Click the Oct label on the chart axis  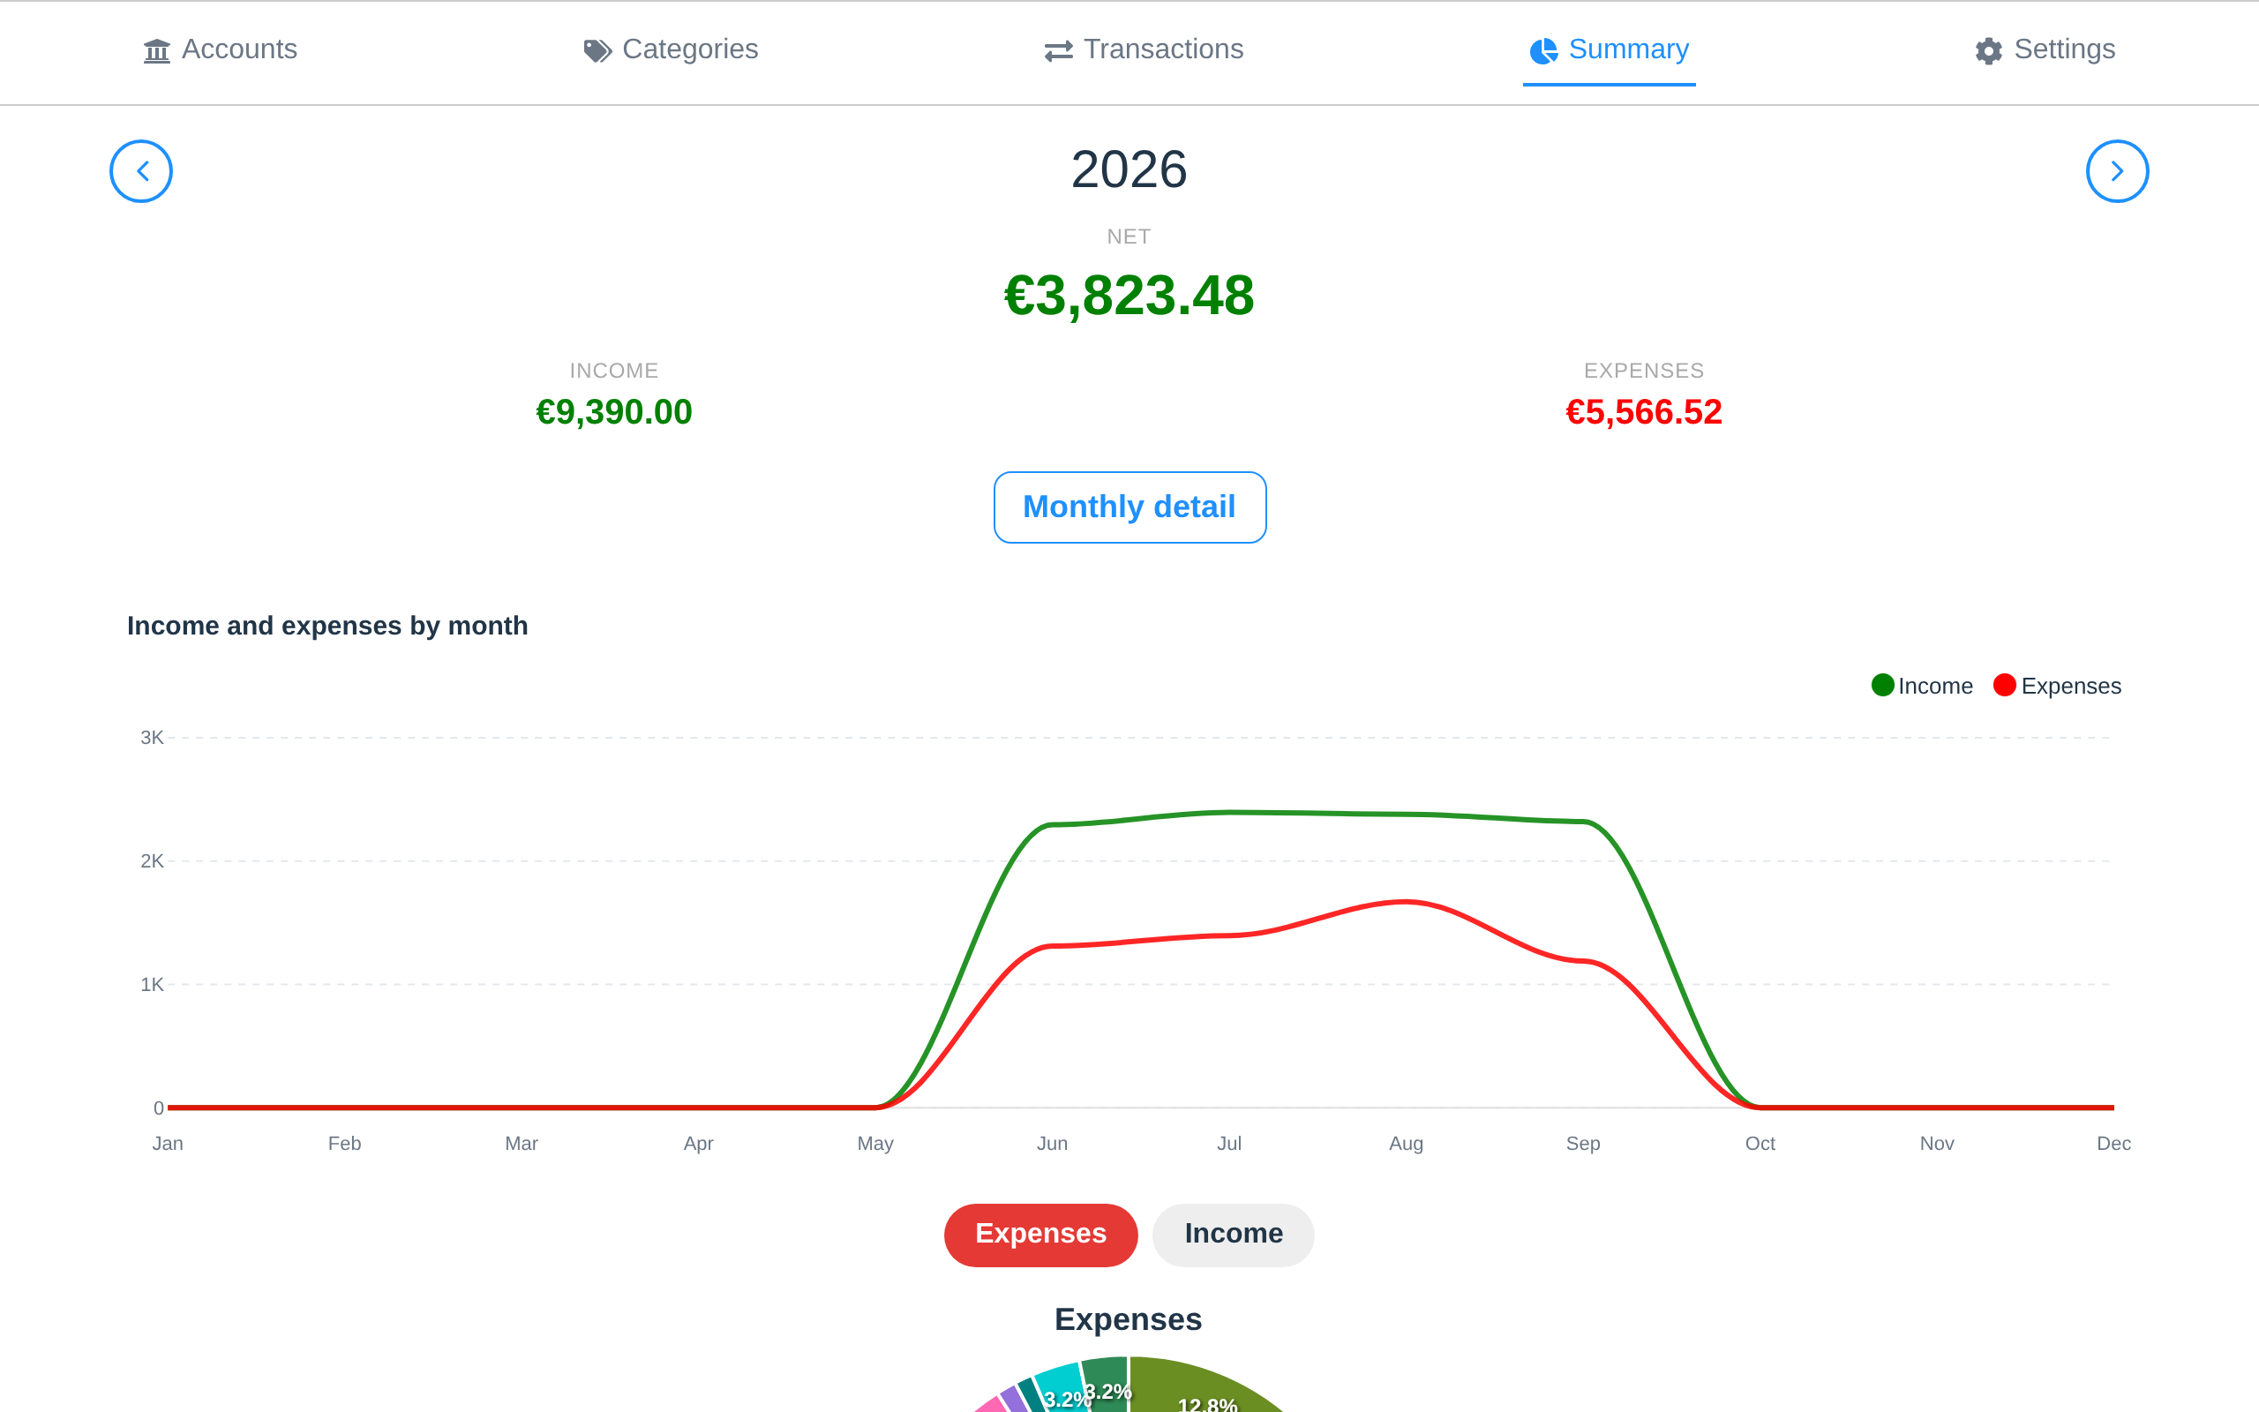click(x=1760, y=1144)
